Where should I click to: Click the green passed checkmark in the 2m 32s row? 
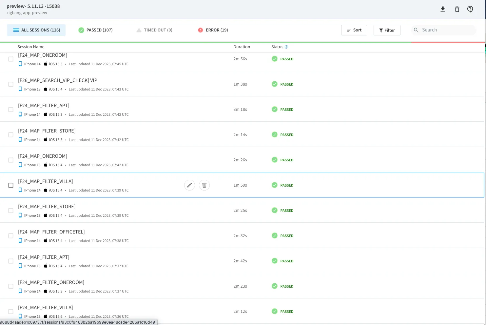(x=275, y=236)
